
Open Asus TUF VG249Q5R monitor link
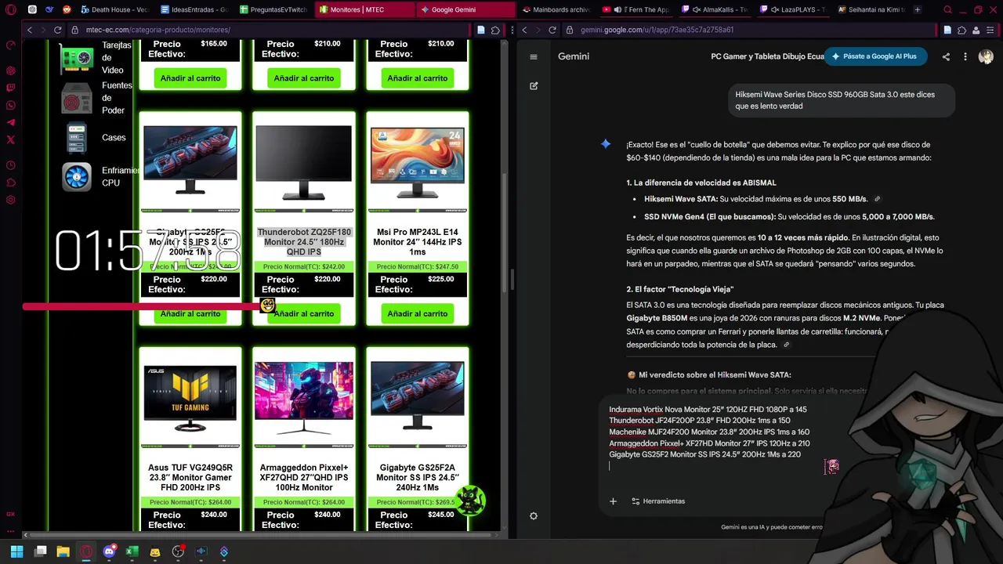tap(190, 477)
